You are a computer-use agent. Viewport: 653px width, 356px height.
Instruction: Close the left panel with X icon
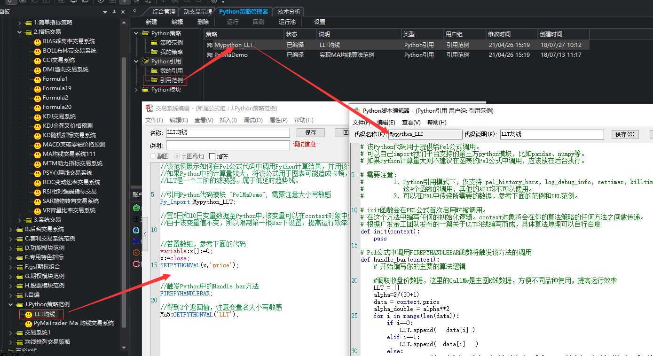click(x=123, y=12)
